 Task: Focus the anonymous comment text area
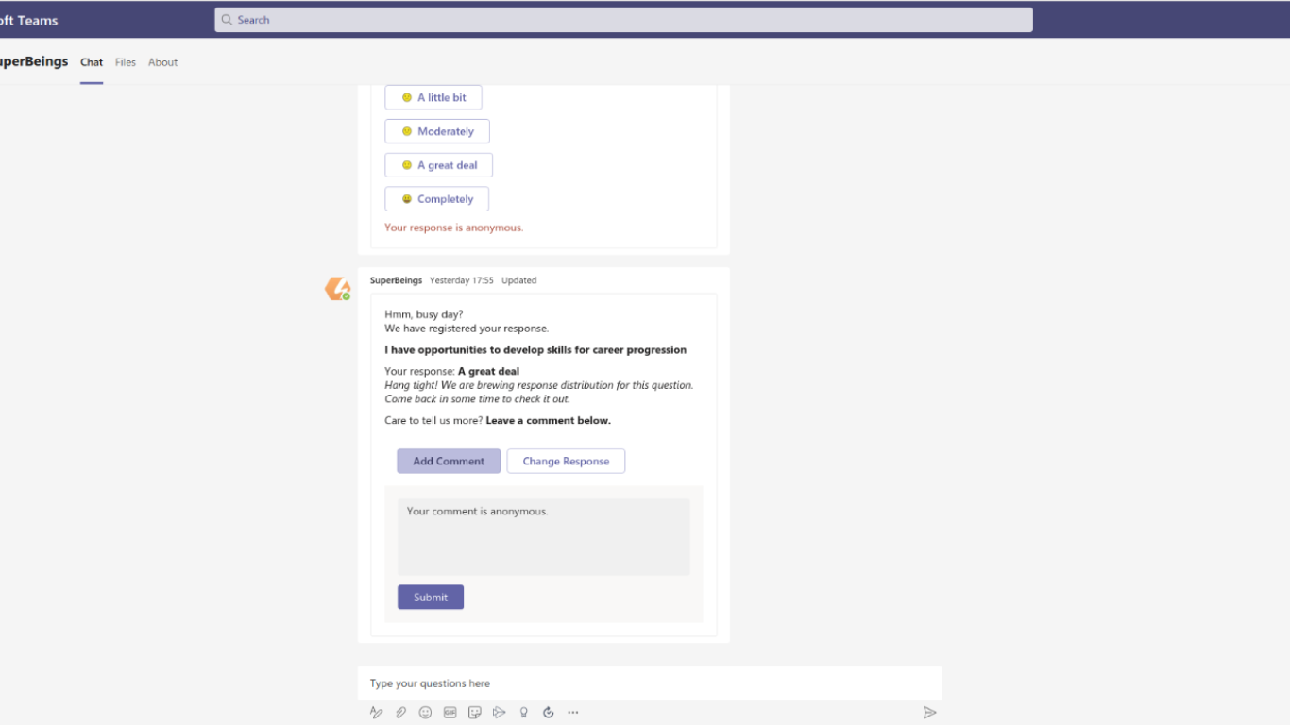543,537
